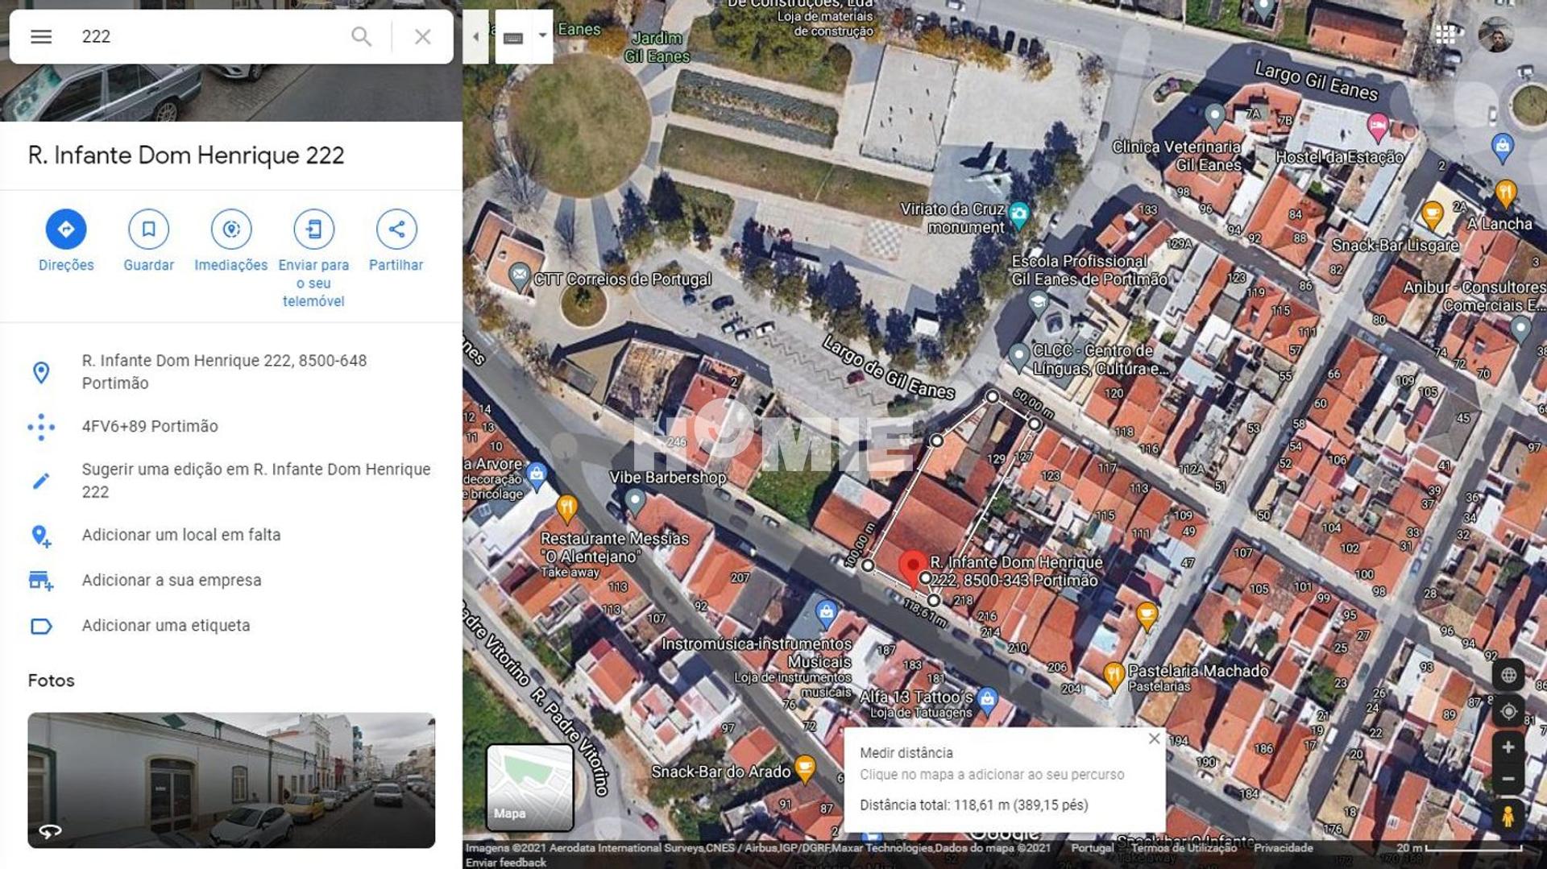Zoom out with the minus button
Viewport: 1547px width, 869px height.
click(1508, 780)
